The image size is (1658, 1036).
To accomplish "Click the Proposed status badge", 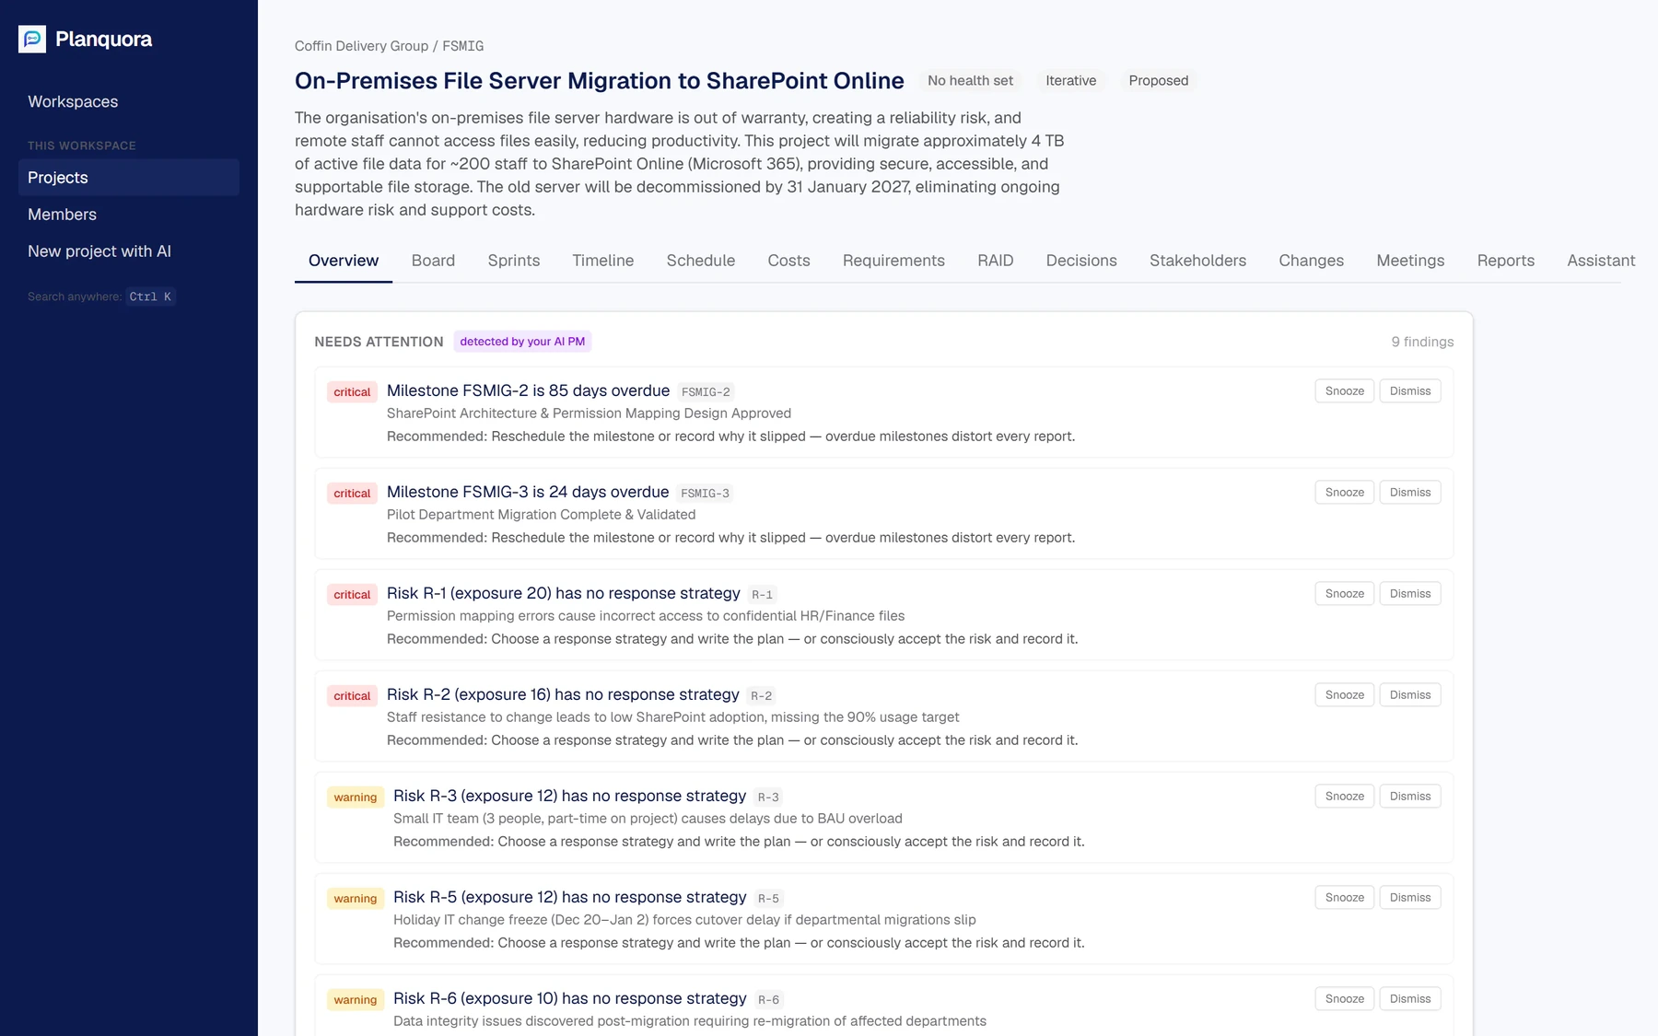I will tap(1158, 80).
